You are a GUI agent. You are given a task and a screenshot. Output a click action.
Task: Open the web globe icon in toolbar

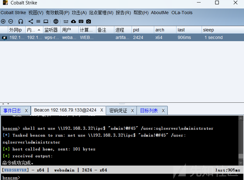click(56, 21)
